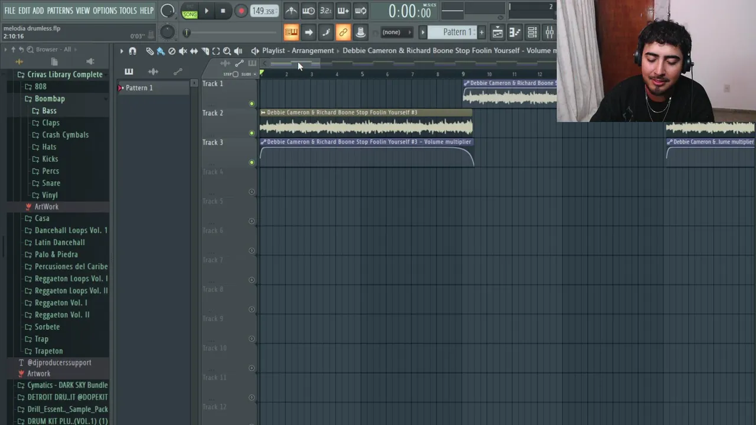Select the Paint brush tool
Viewport: 756px width, 425px height.
(x=160, y=51)
